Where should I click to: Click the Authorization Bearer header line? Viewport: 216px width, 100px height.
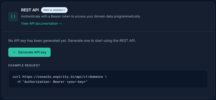(x=52, y=82)
